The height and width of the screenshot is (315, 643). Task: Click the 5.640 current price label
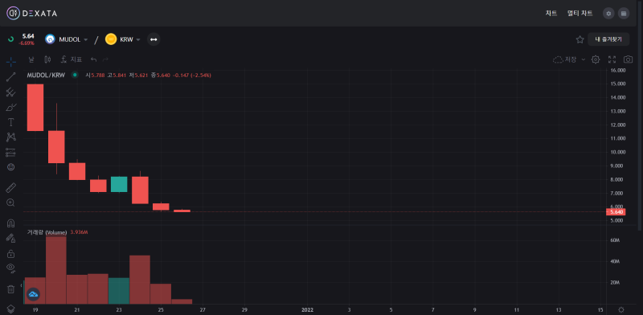pyautogui.click(x=616, y=212)
